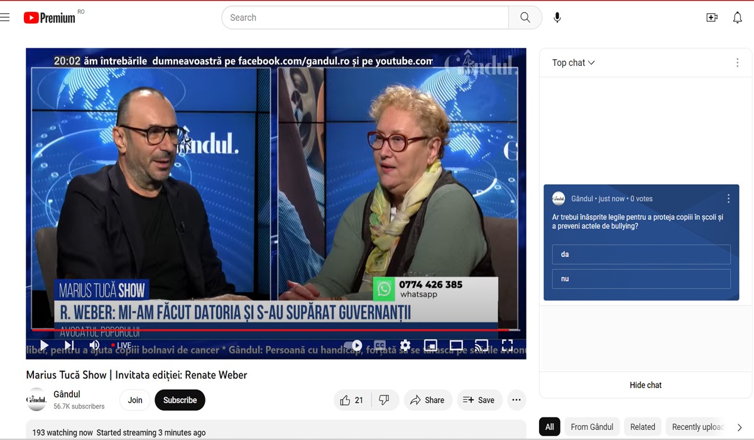This screenshot has height=440, width=754.
Task: Play the video with the play button
Action: coord(44,345)
